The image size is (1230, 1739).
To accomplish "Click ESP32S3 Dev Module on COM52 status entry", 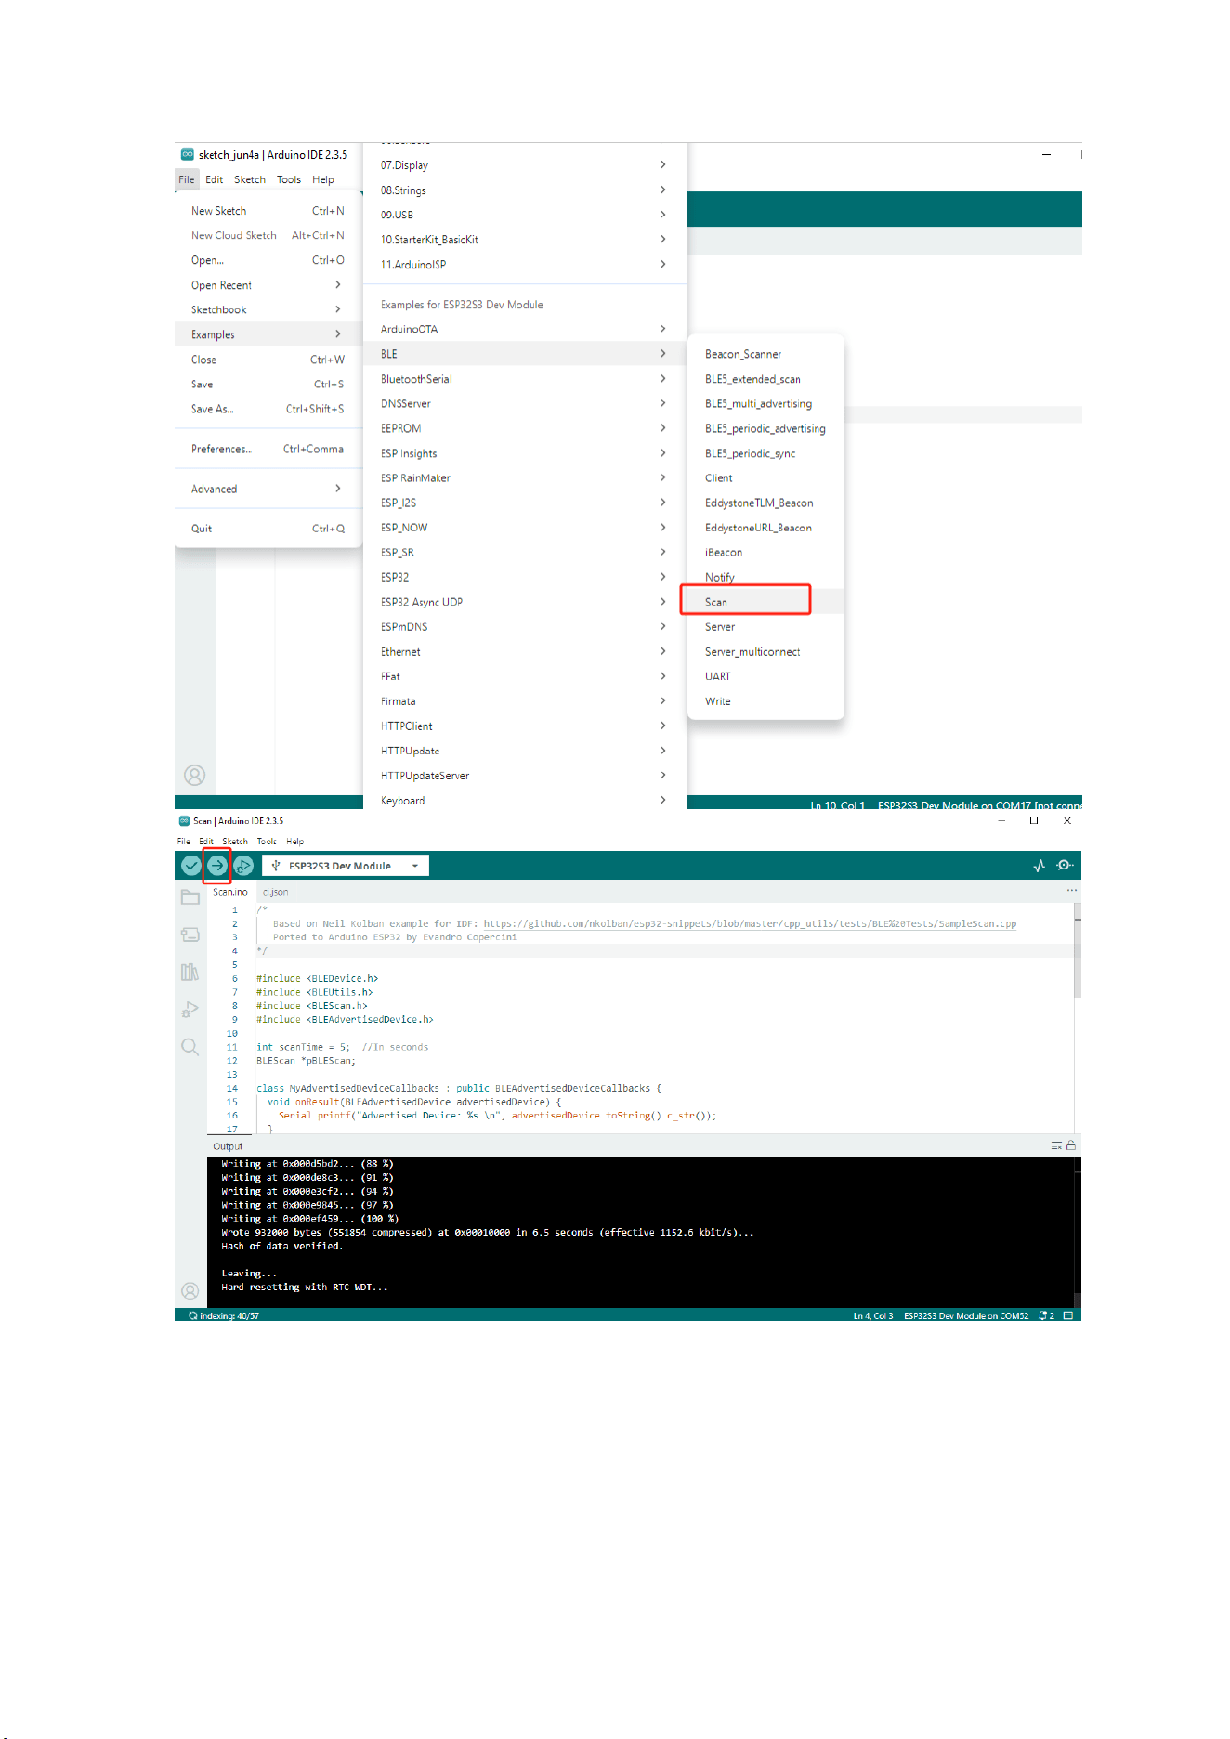I will click(x=966, y=1315).
